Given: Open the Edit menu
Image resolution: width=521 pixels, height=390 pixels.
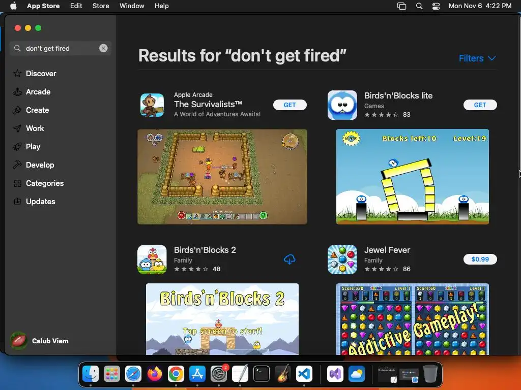Looking at the screenshot, I should pyautogui.click(x=76, y=6).
